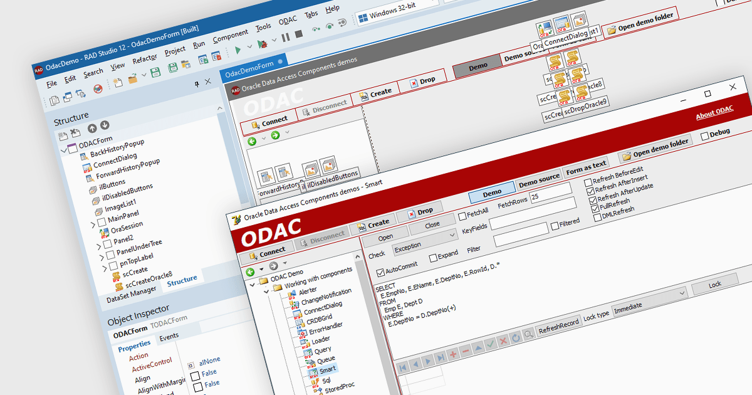Viewport: 752px width, 395px height.
Task: Click Form as text button
Action: [587, 167]
